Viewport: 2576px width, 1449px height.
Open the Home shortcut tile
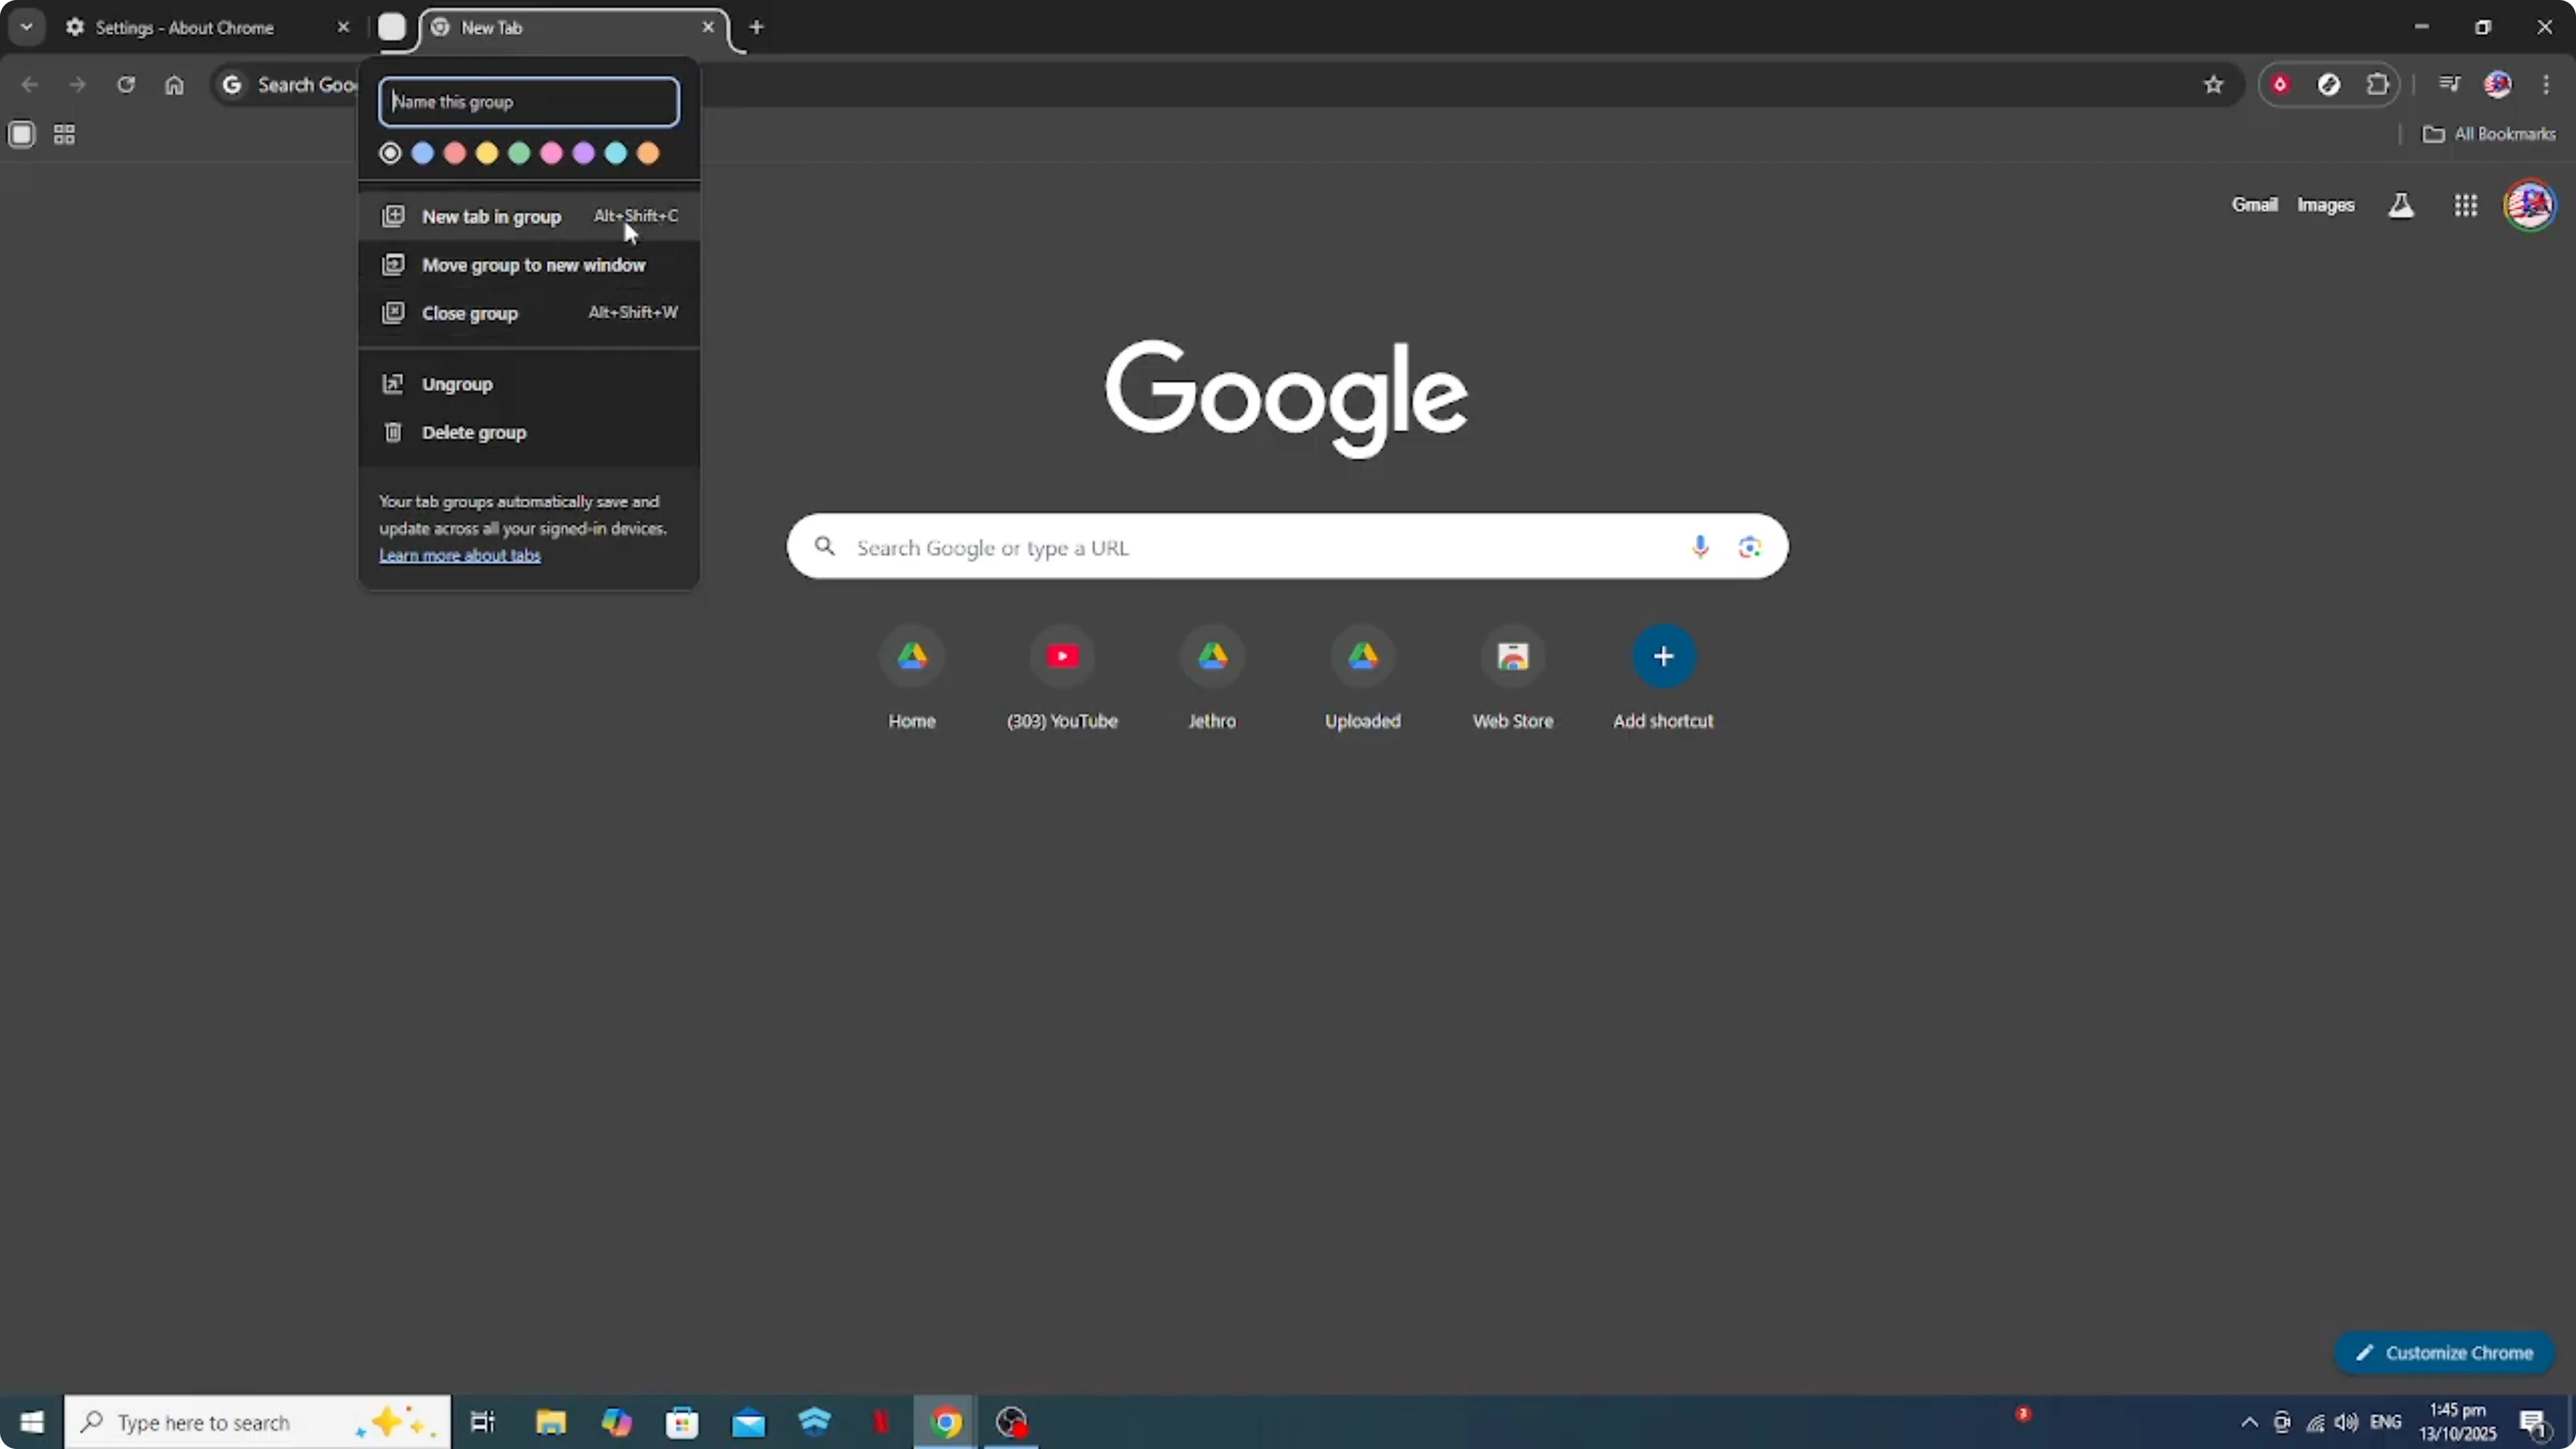click(x=912, y=680)
